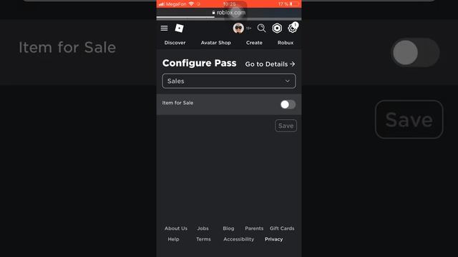Enable the Item for Sale toggle
Screen dimensions: 458x257
(x=288, y=104)
